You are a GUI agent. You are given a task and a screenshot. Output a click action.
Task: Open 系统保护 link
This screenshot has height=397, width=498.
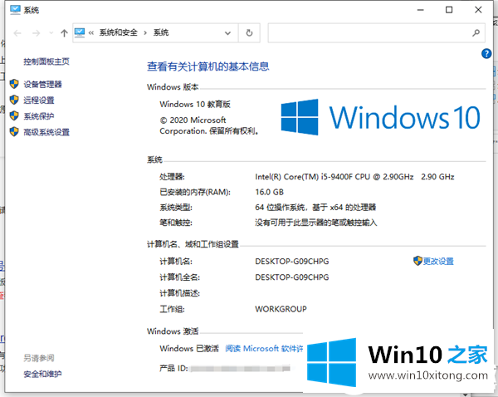tap(39, 116)
